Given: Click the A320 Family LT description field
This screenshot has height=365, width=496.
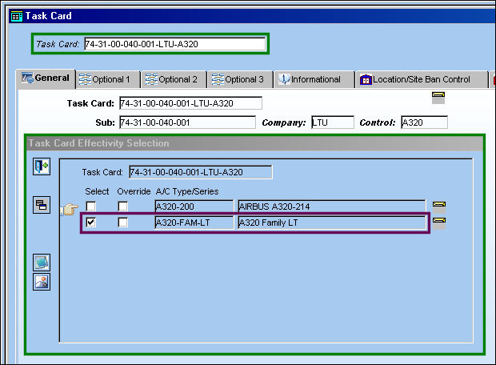Looking at the screenshot, I should click(332, 223).
